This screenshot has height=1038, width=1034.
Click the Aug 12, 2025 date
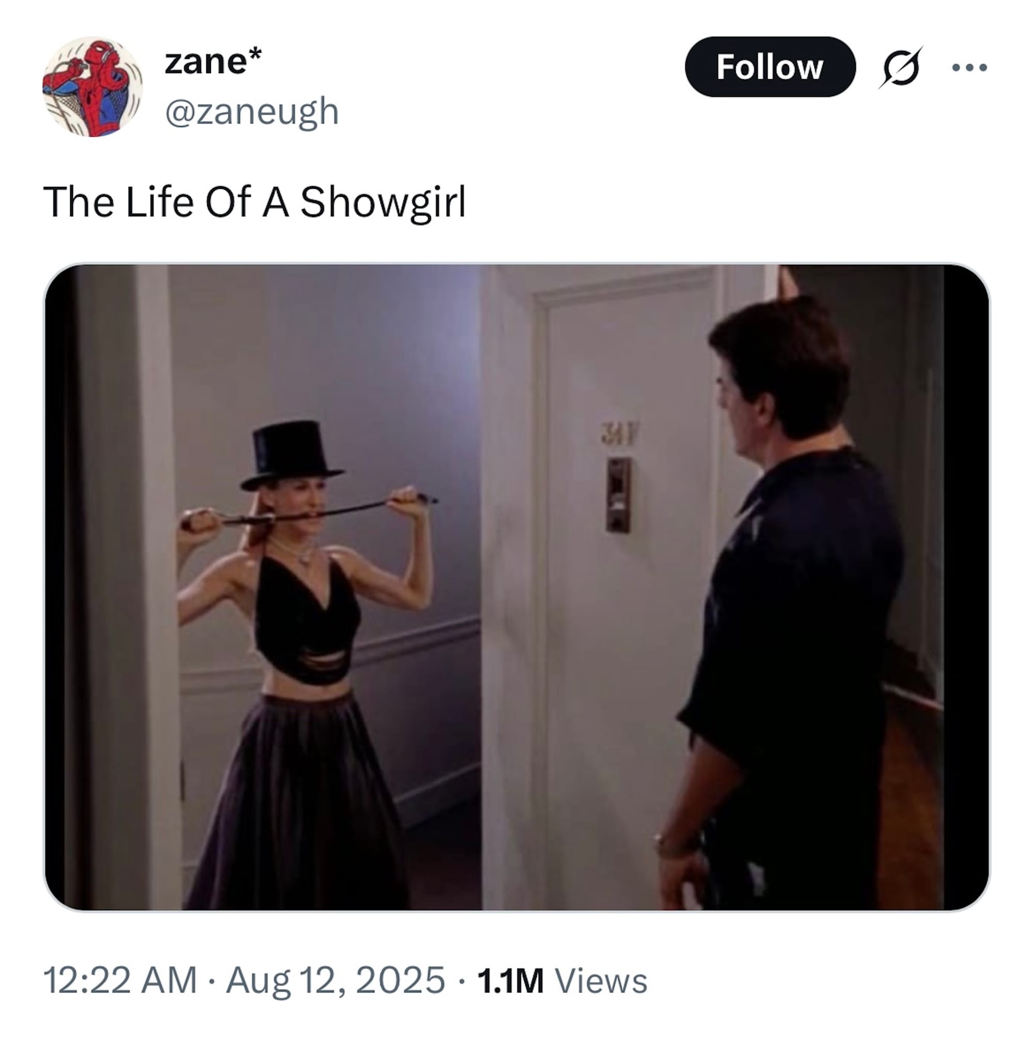(x=335, y=981)
